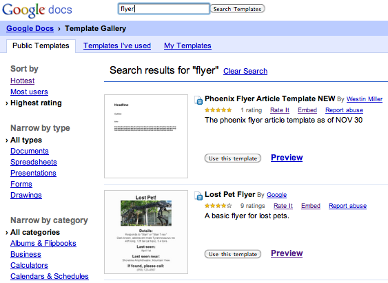Open the My Templates tab
The width and height of the screenshot is (388, 283).
[187, 45]
